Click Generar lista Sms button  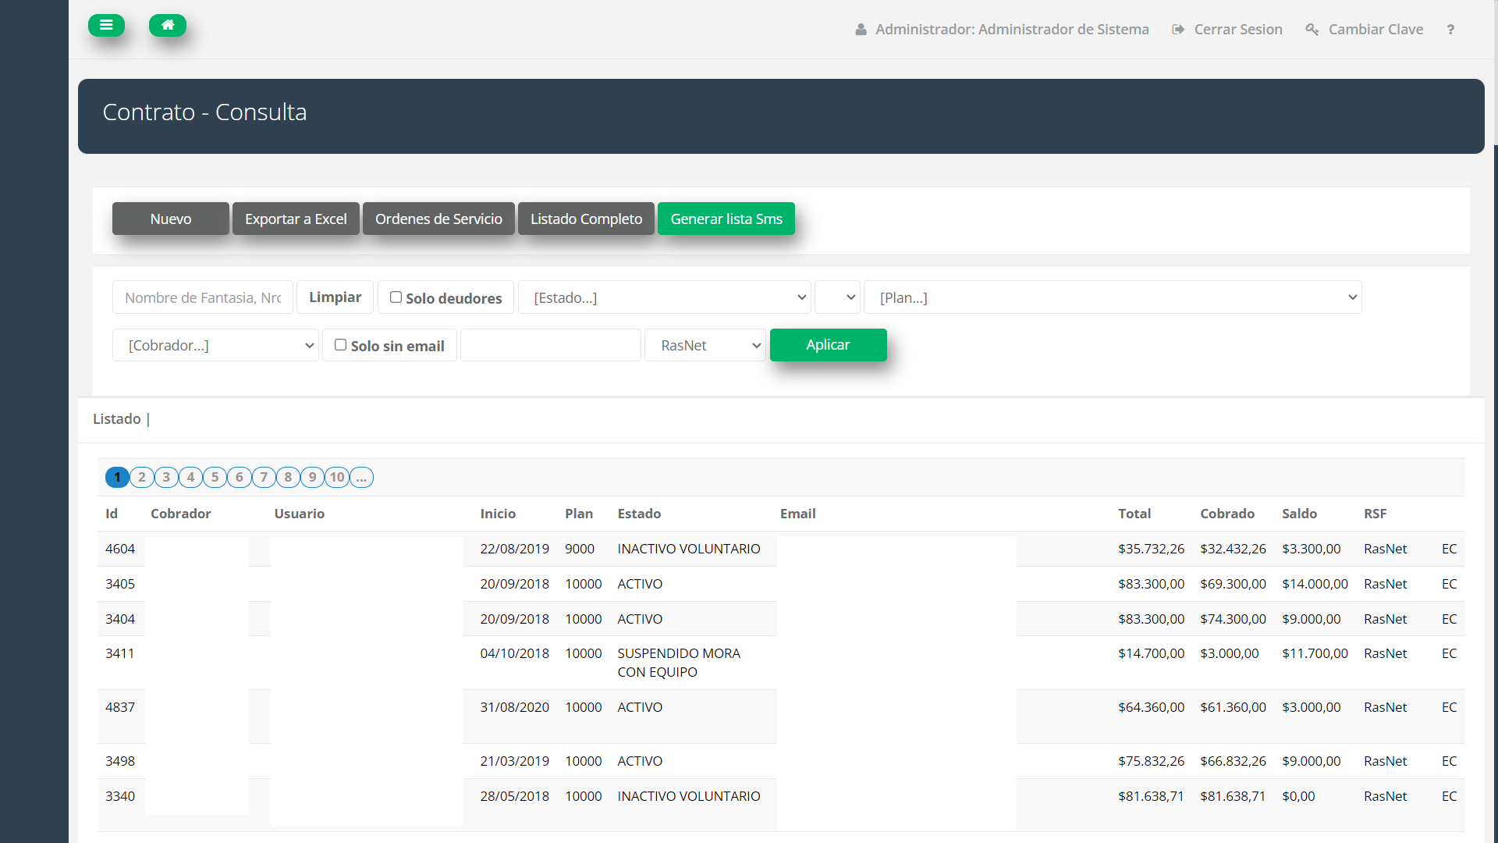coord(726,219)
